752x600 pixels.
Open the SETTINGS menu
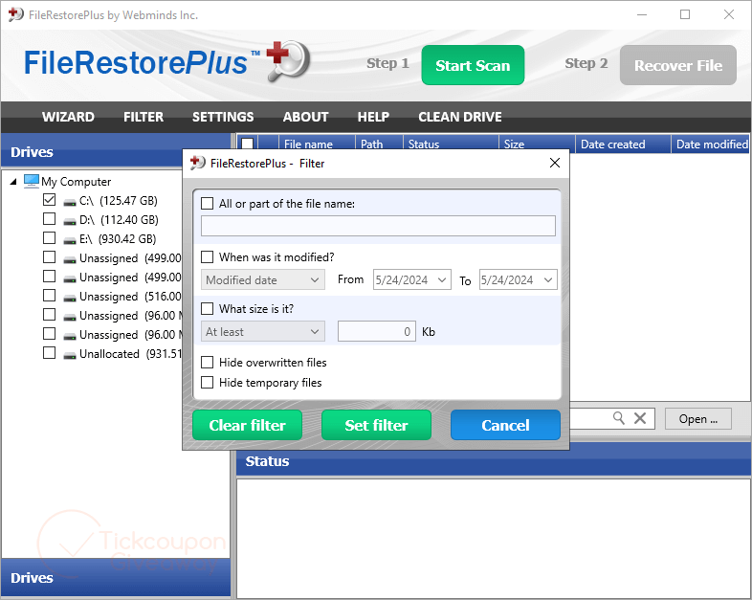tap(223, 117)
